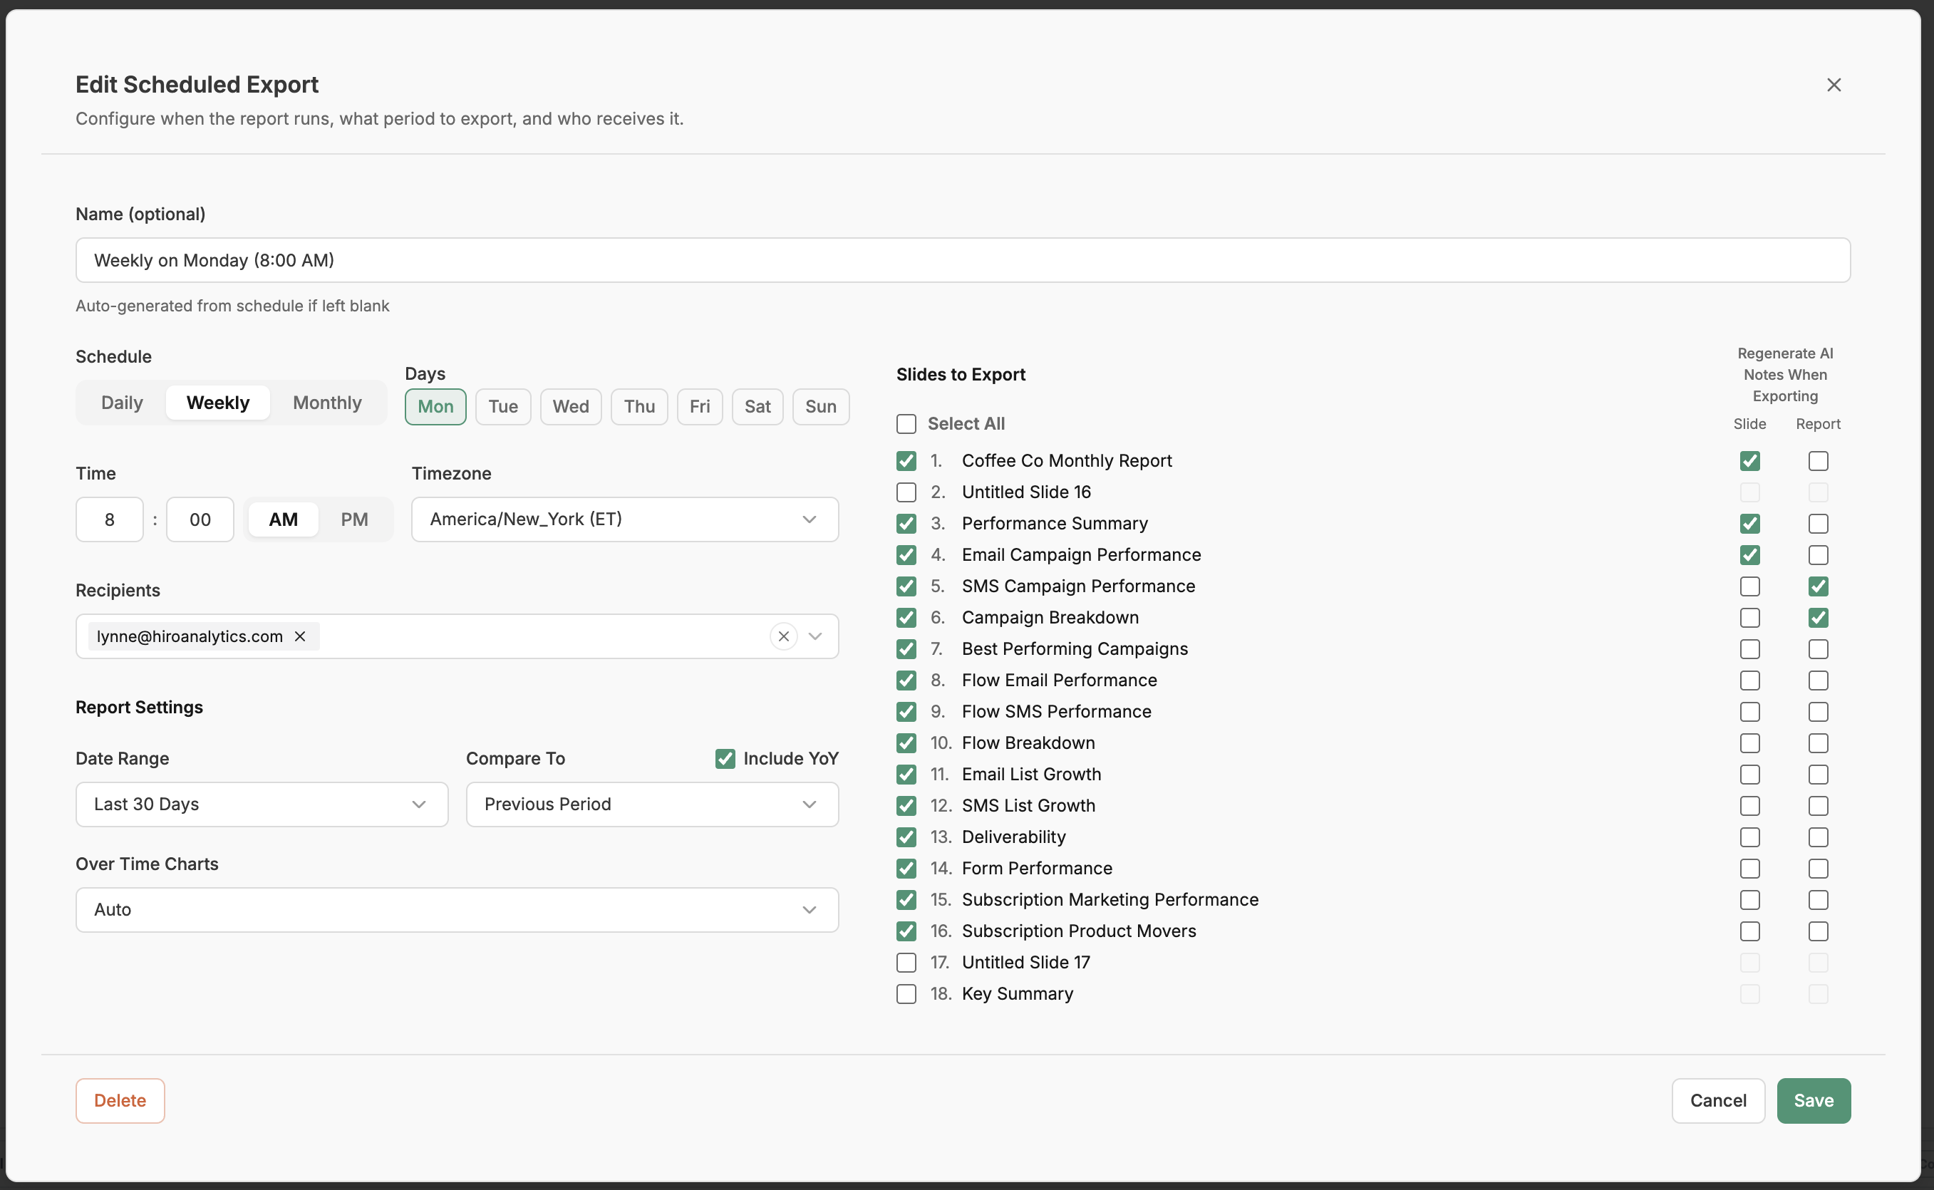The image size is (1934, 1190).
Task: Toggle the Sun day button
Action: pyautogui.click(x=821, y=406)
